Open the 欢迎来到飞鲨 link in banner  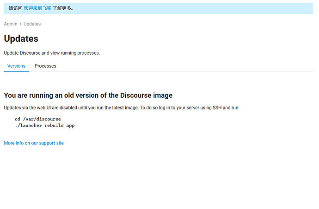click(x=37, y=8)
